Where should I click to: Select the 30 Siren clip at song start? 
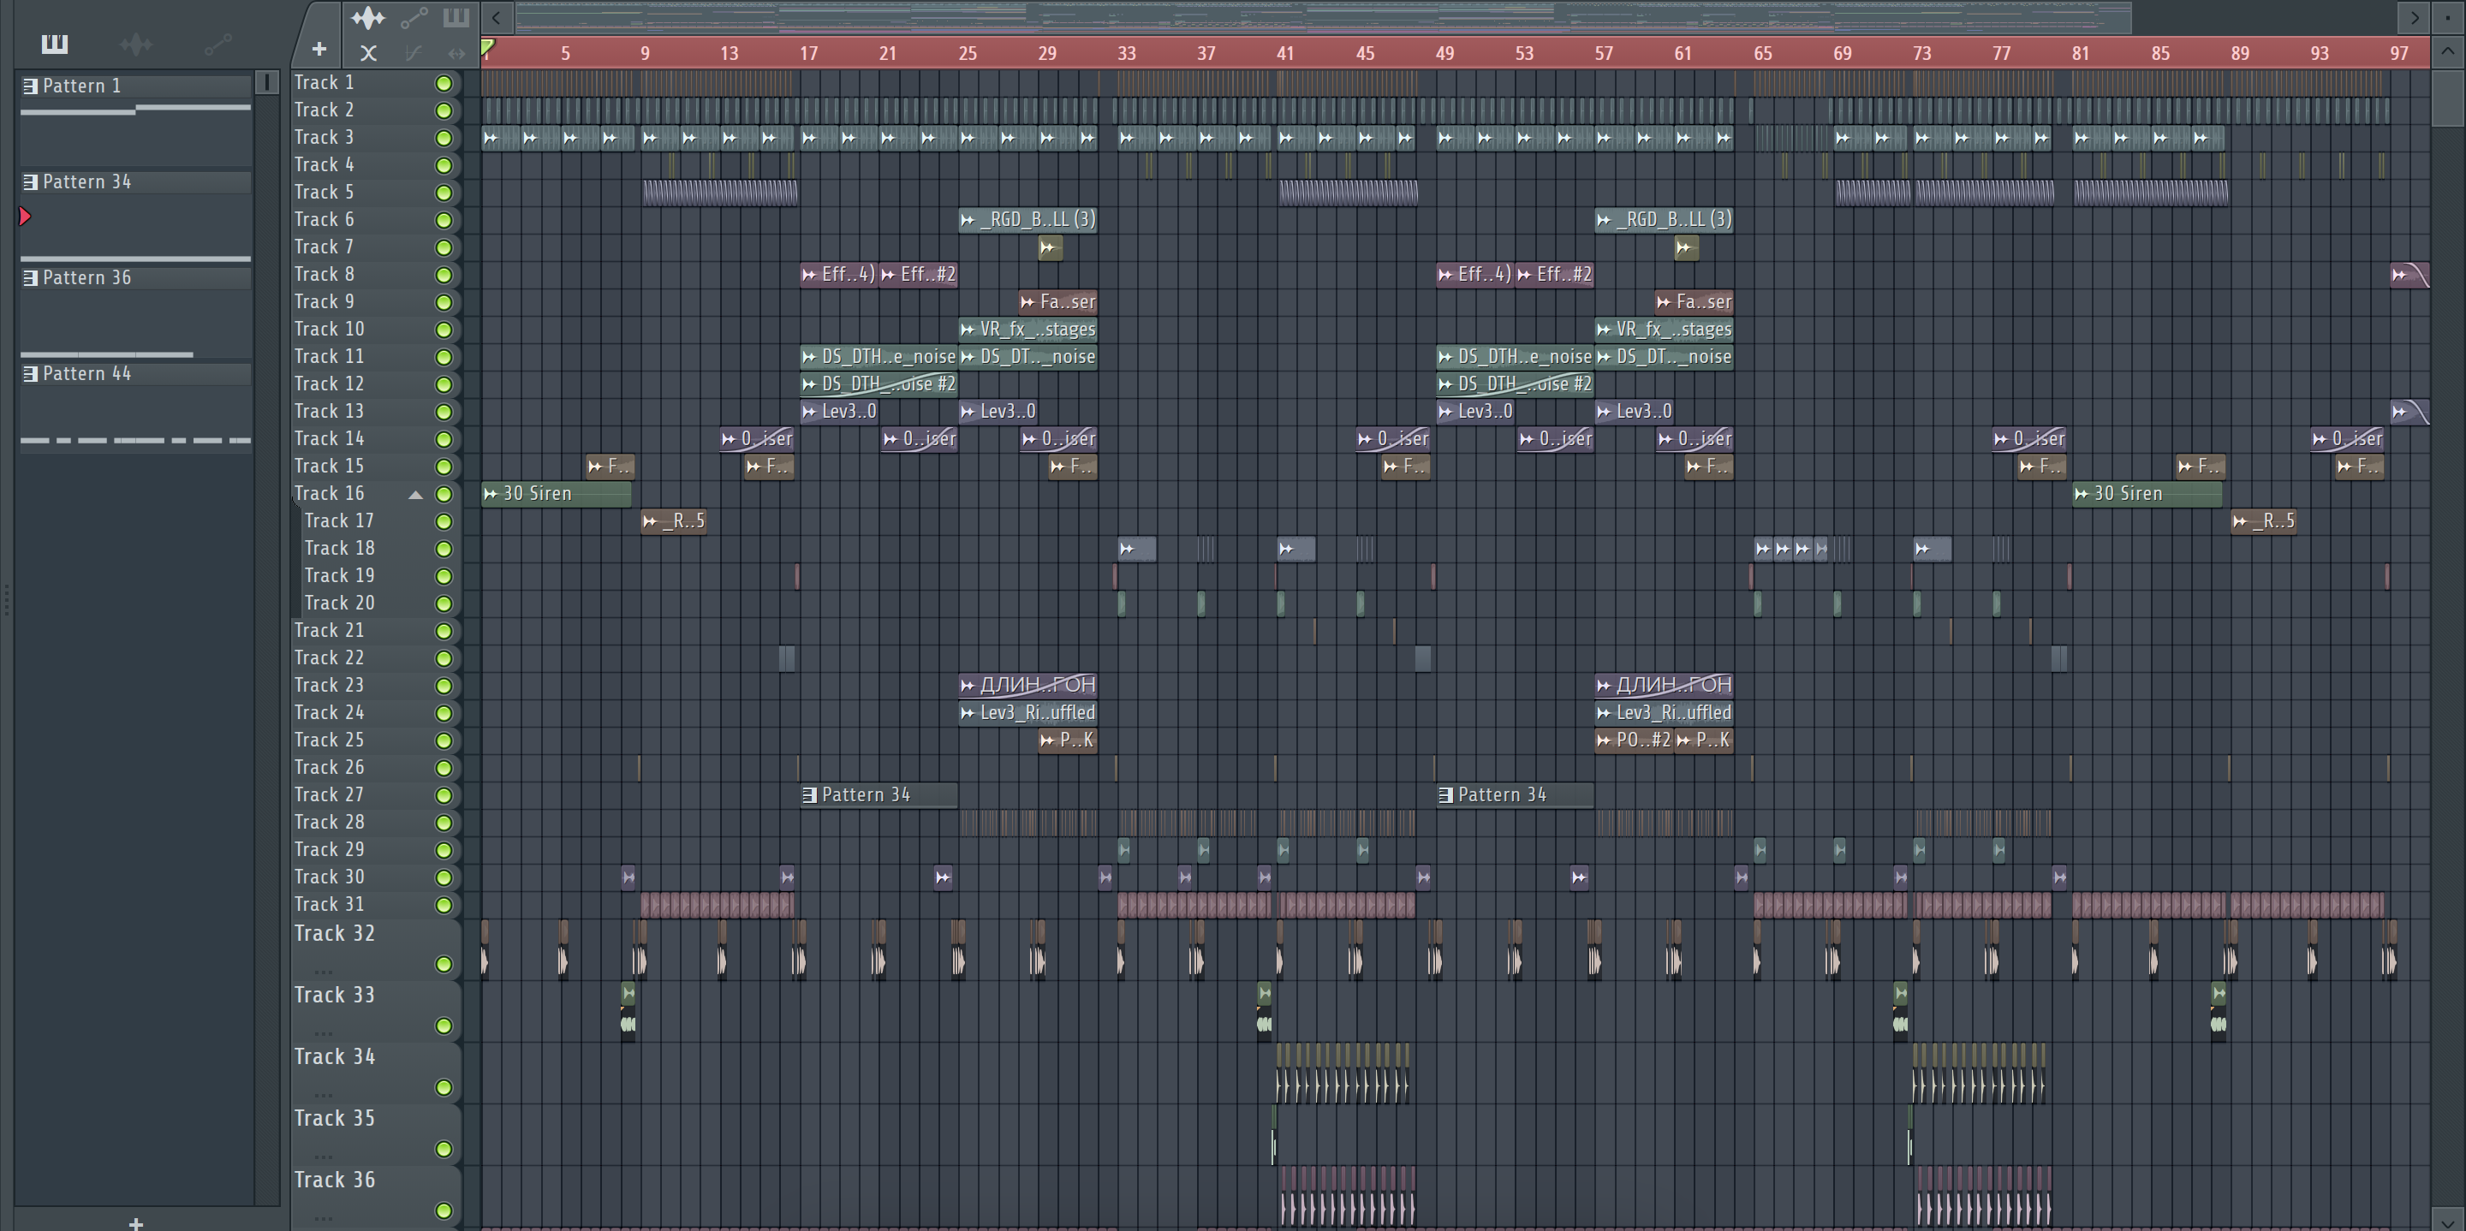pyautogui.click(x=557, y=494)
